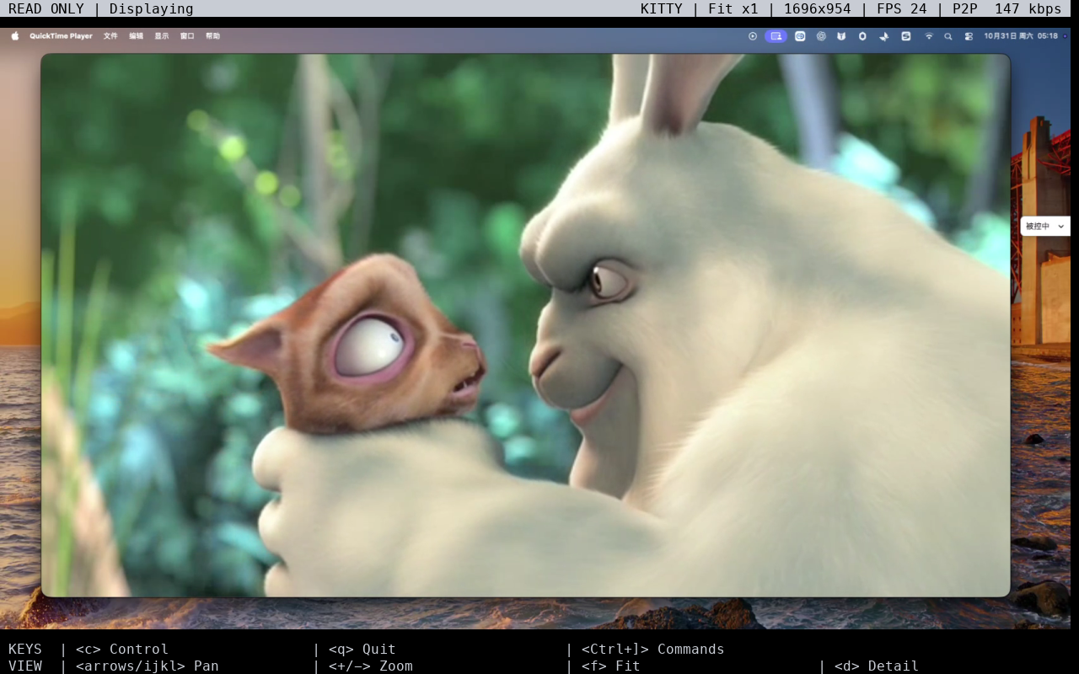This screenshot has height=674, width=1079.
Task: Click the highlighted screen sharing status icon
Action: click(x=776, y=36)
